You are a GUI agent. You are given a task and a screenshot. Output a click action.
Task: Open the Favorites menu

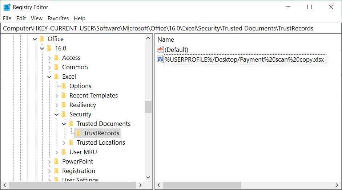pyautogui.click(x=58, y=18)
